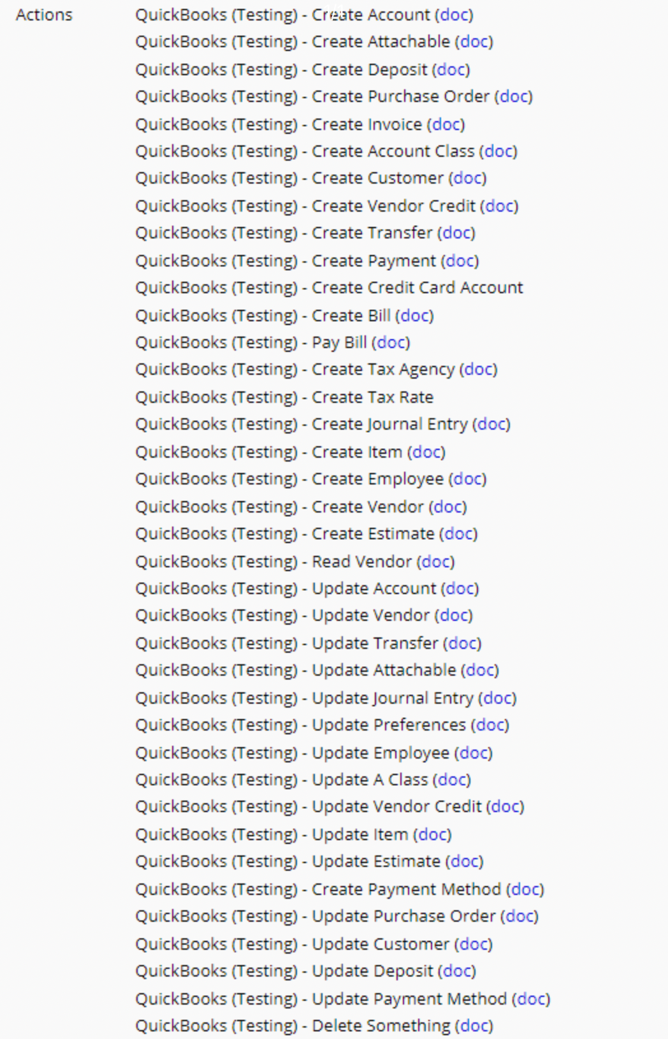Open the Create Invoice doc link
668x1039 pixels.
pyautogui.click(x=447, y=124)
